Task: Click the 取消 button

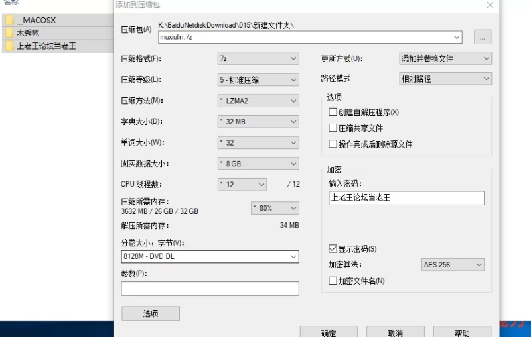Action: click(x=396, y=332)
